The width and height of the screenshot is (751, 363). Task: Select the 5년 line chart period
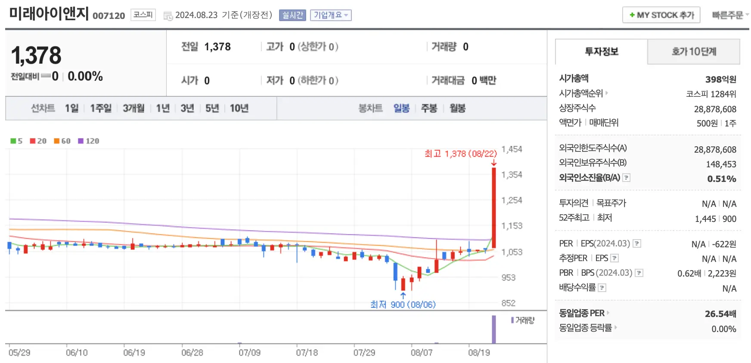pos(212,108)
